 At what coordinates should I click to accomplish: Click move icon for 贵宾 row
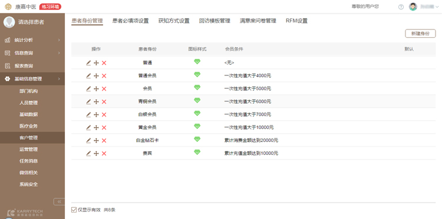pos(96,154)
